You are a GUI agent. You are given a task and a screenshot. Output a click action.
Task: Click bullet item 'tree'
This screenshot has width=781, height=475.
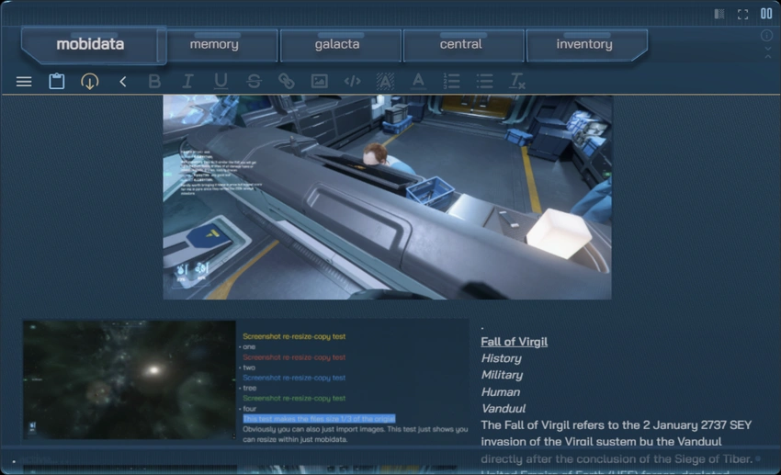(250, 388)
